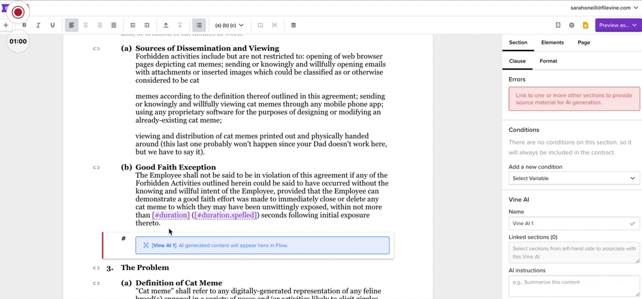Toggle underline formatting
The image size is (642, 299).
52,25
